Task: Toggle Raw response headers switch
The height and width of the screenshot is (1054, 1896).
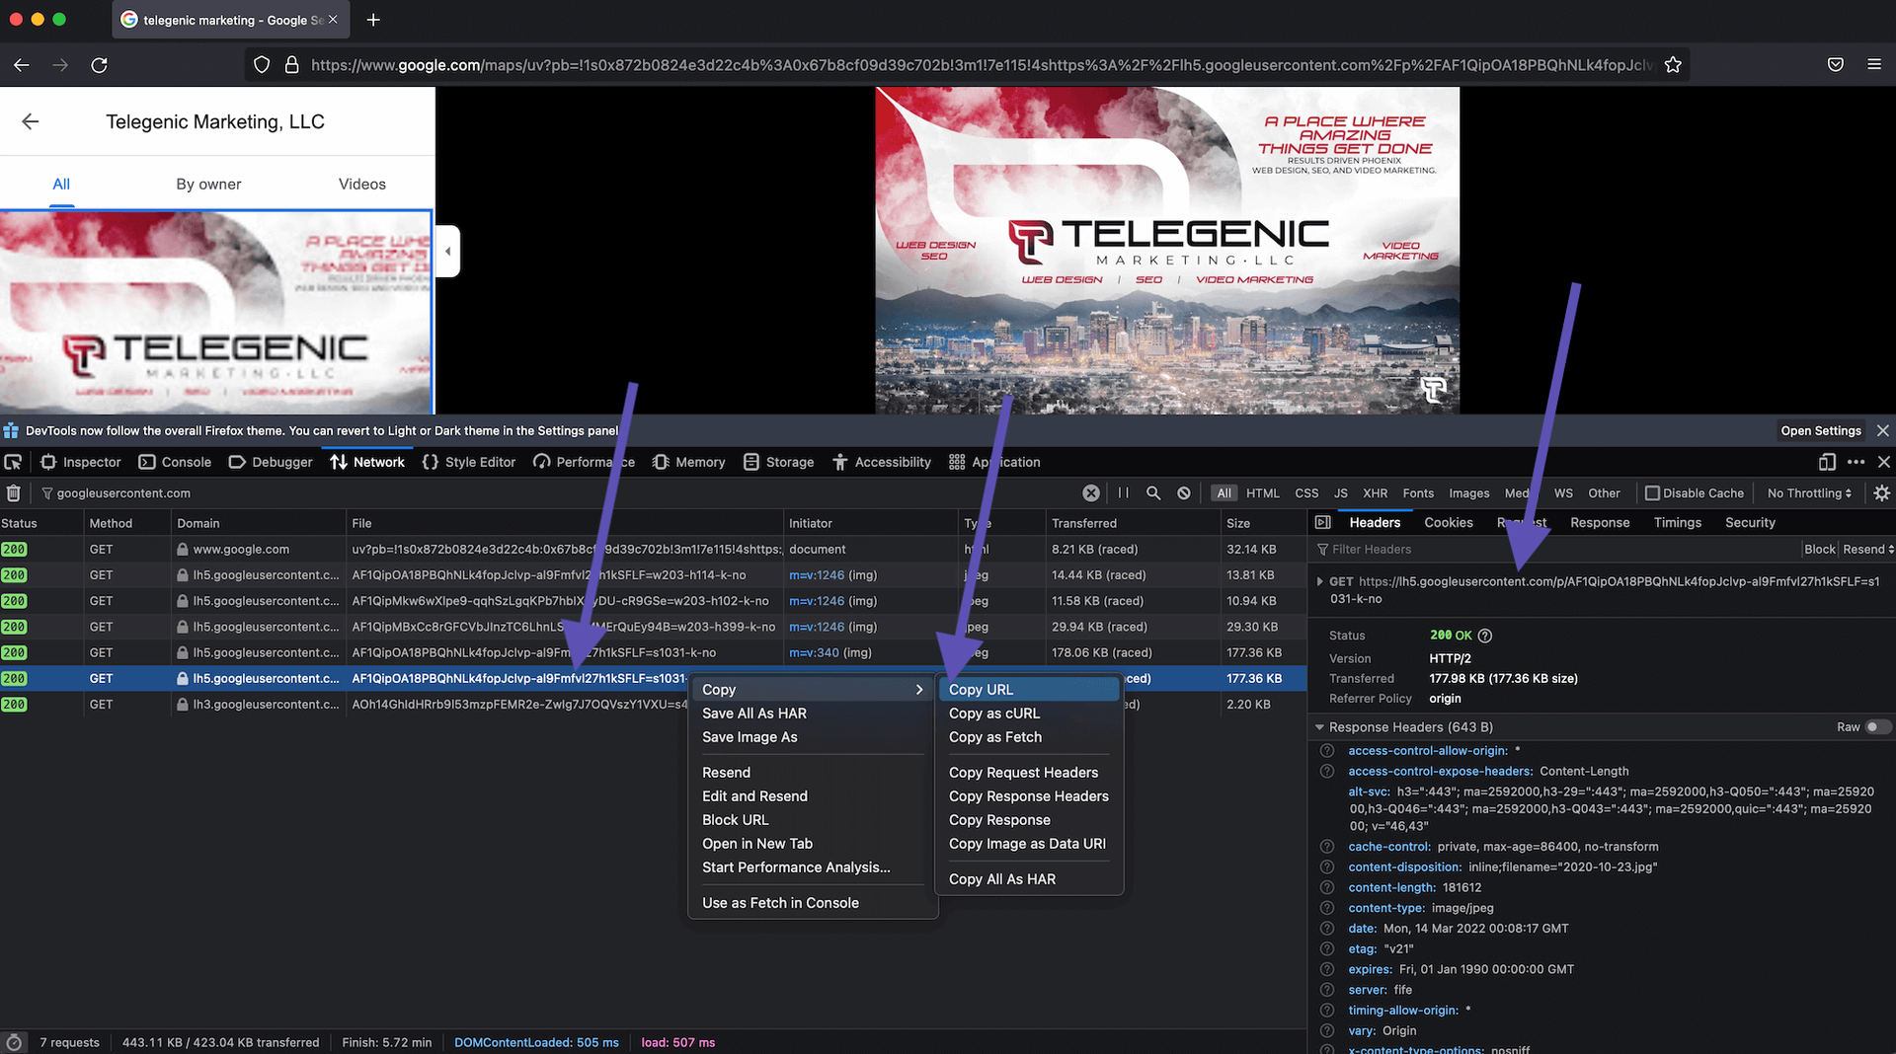Action: click(x=1877, y=727)
